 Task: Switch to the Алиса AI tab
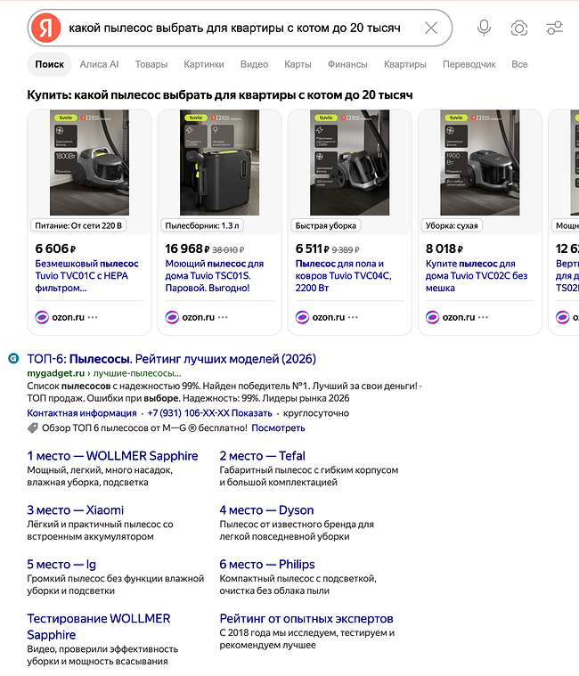pyautogui.click(x=99, y=64)
